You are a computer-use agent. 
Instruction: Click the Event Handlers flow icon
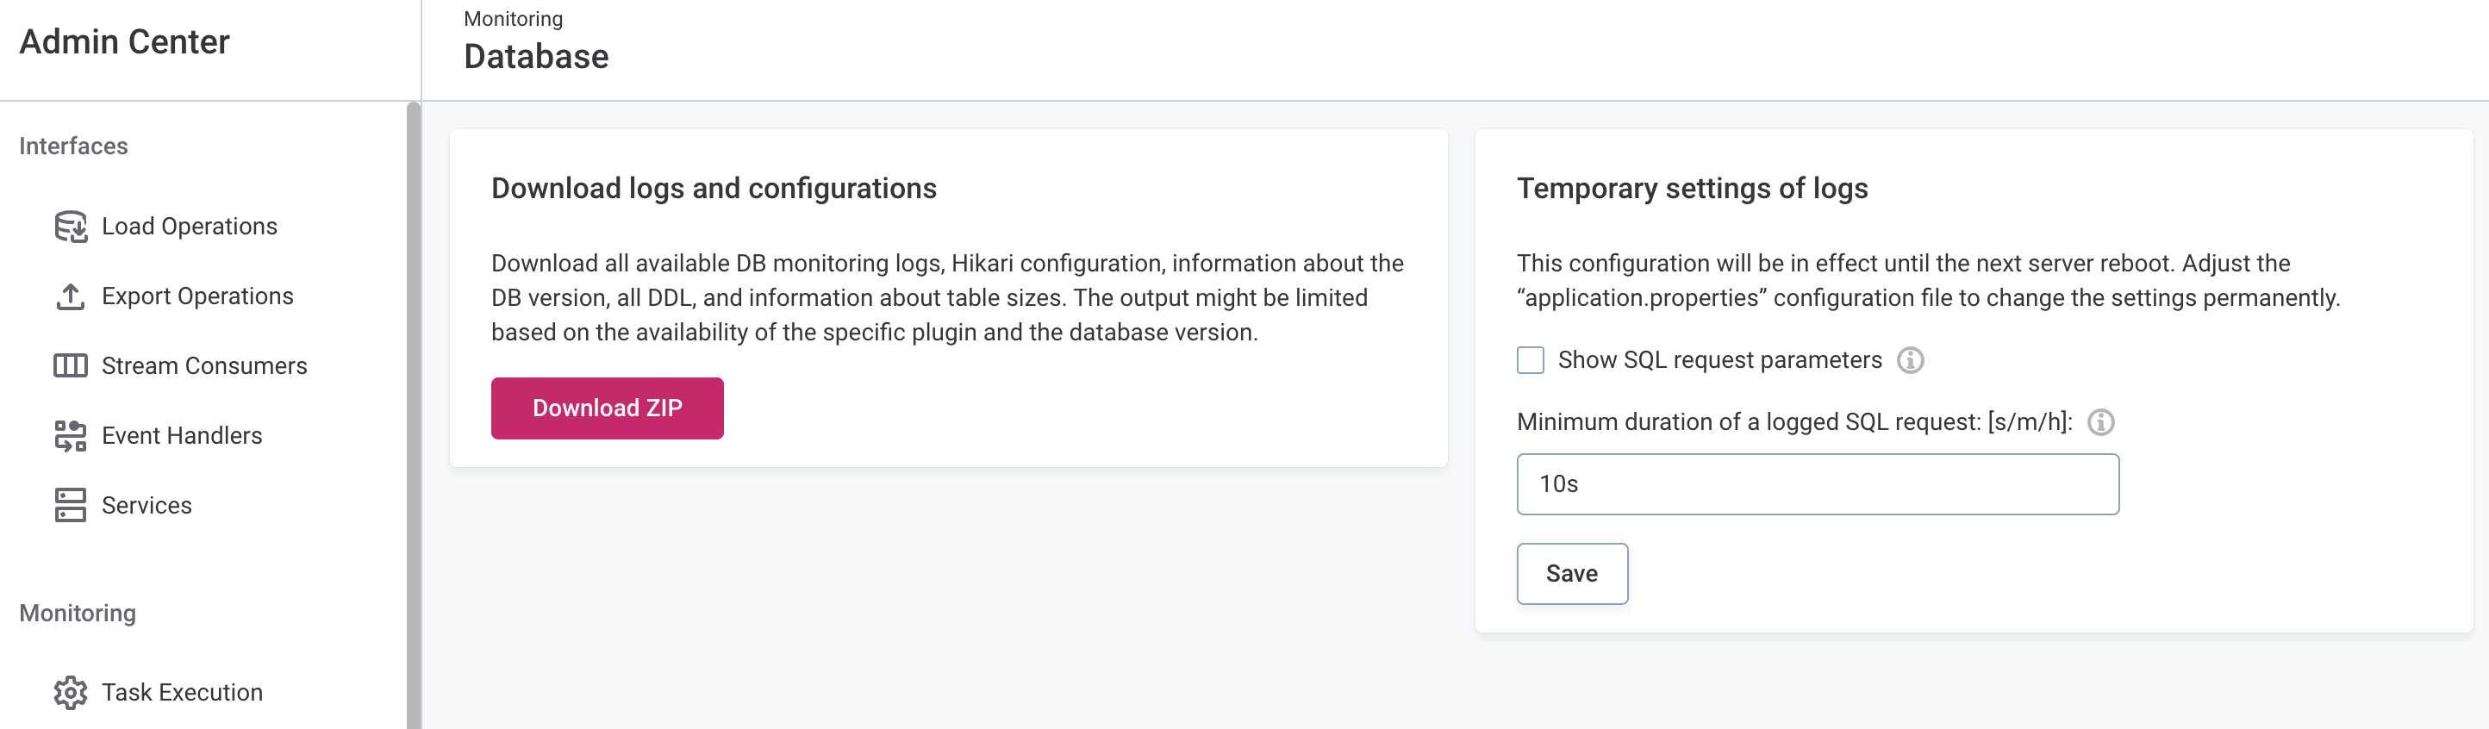69,434
